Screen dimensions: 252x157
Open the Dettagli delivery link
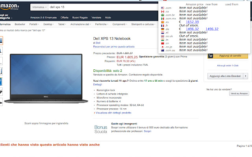[97, 84]
